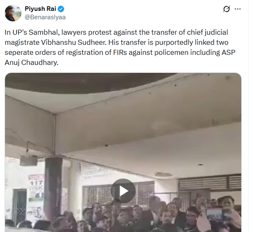Open the Grok explain-this-post icon
Image resolution: width=253 pixels, height=232 pixels.
click(x=226, y=9)
